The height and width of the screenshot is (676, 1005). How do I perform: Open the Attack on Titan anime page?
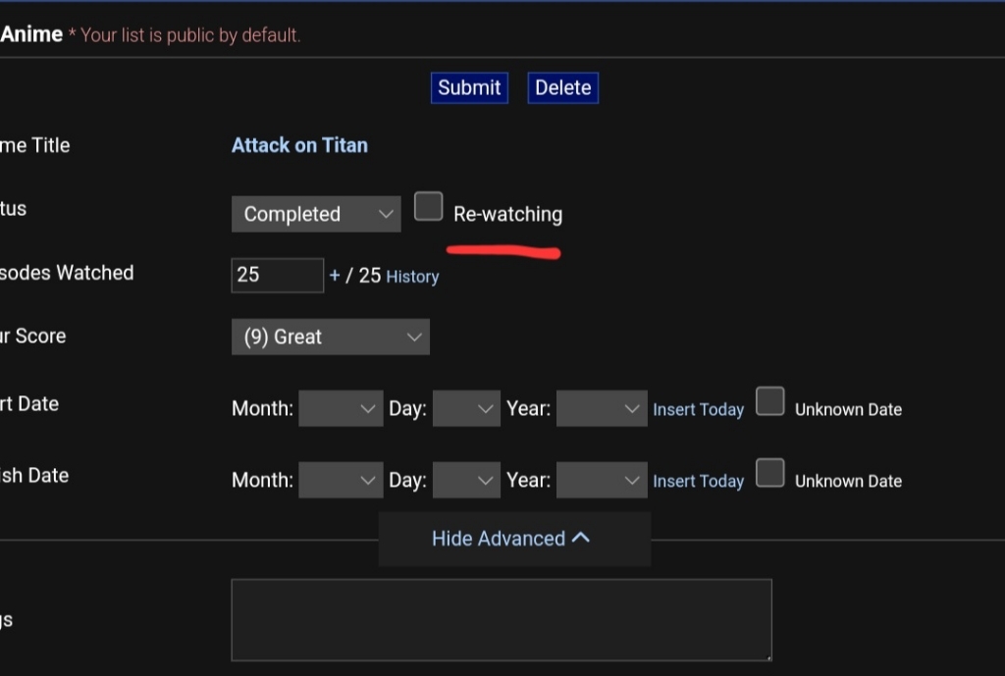coord(299,145)
